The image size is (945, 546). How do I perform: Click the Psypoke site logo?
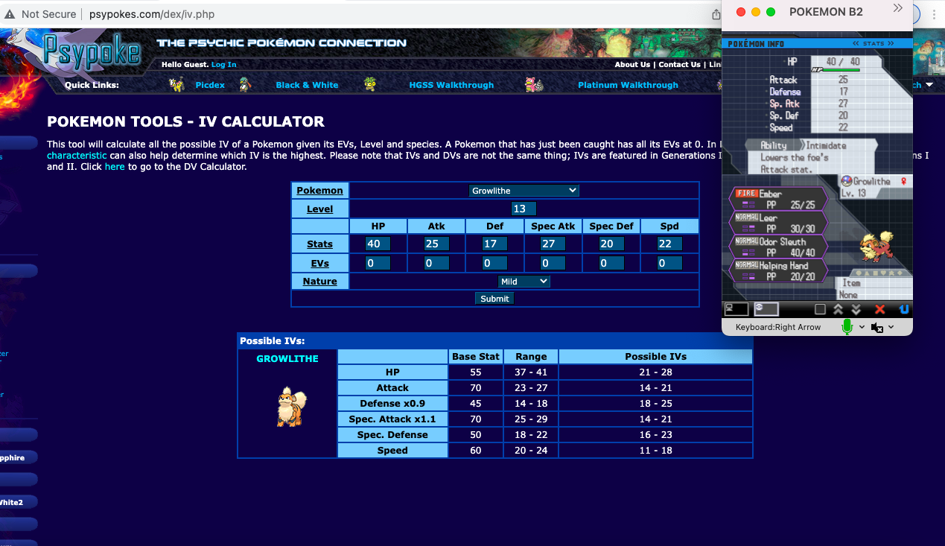[x=91, y=51]
